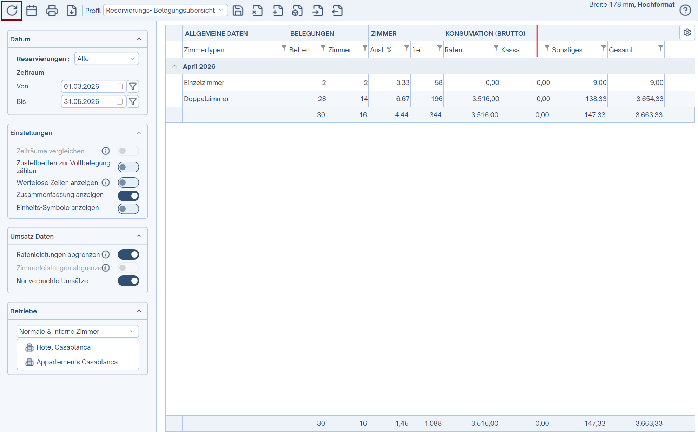Click the Einzelzimmer Sonstiges value 9,00
This screenshot has height=432, width=698.
tap(600, 82)
